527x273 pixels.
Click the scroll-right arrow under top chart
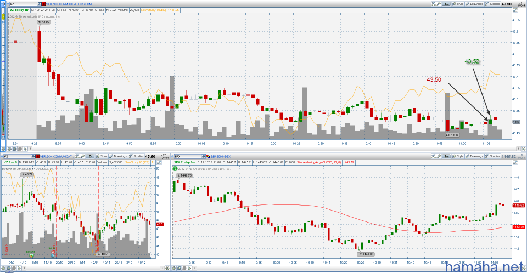[x=519, y=149]
